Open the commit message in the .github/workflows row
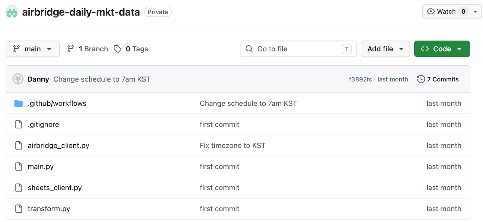The image size is (483, 222). pyautogui.click(x=248, y=103)
